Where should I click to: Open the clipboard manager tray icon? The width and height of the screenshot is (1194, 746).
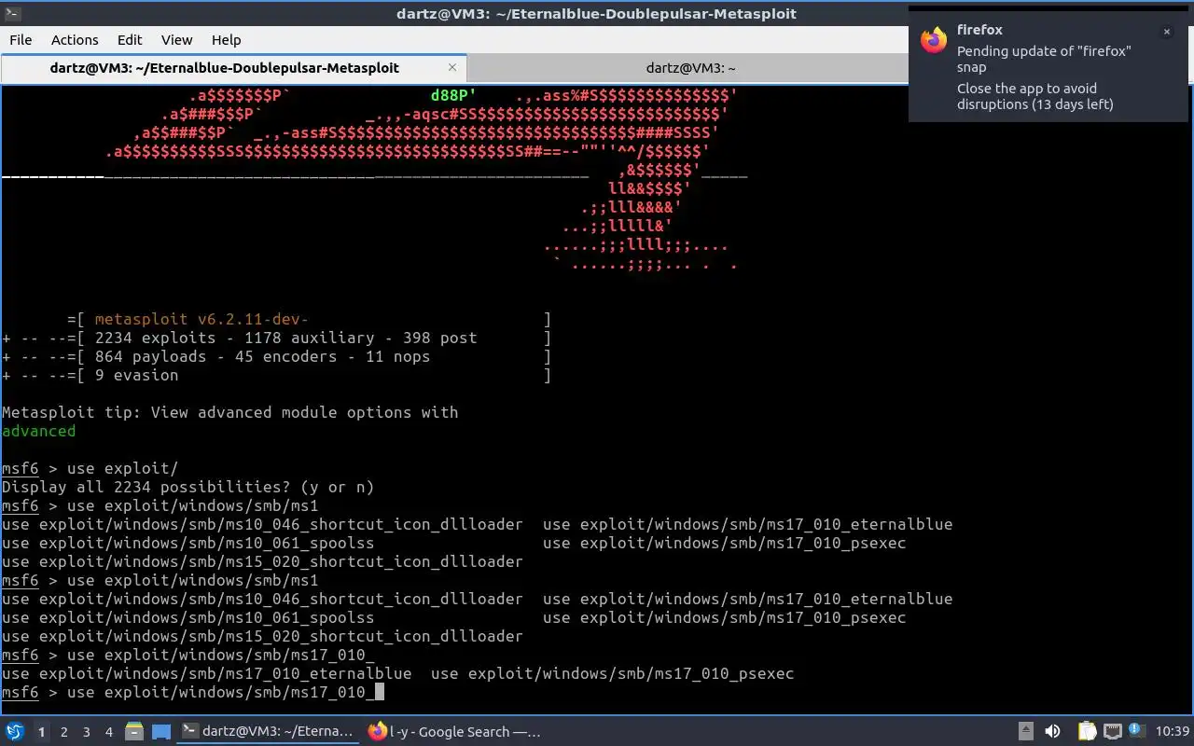1087,732
